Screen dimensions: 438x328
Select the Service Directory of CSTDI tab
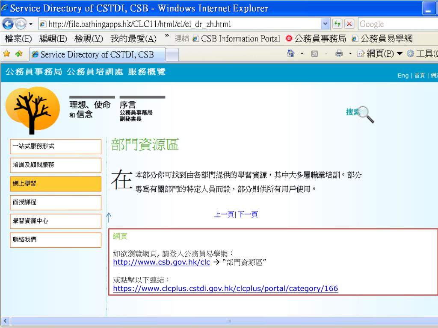tap(97, 54)
